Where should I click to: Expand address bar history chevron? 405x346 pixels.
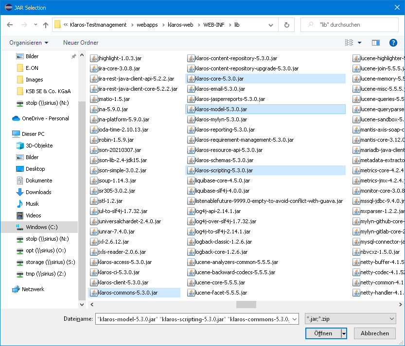[271, 25]
